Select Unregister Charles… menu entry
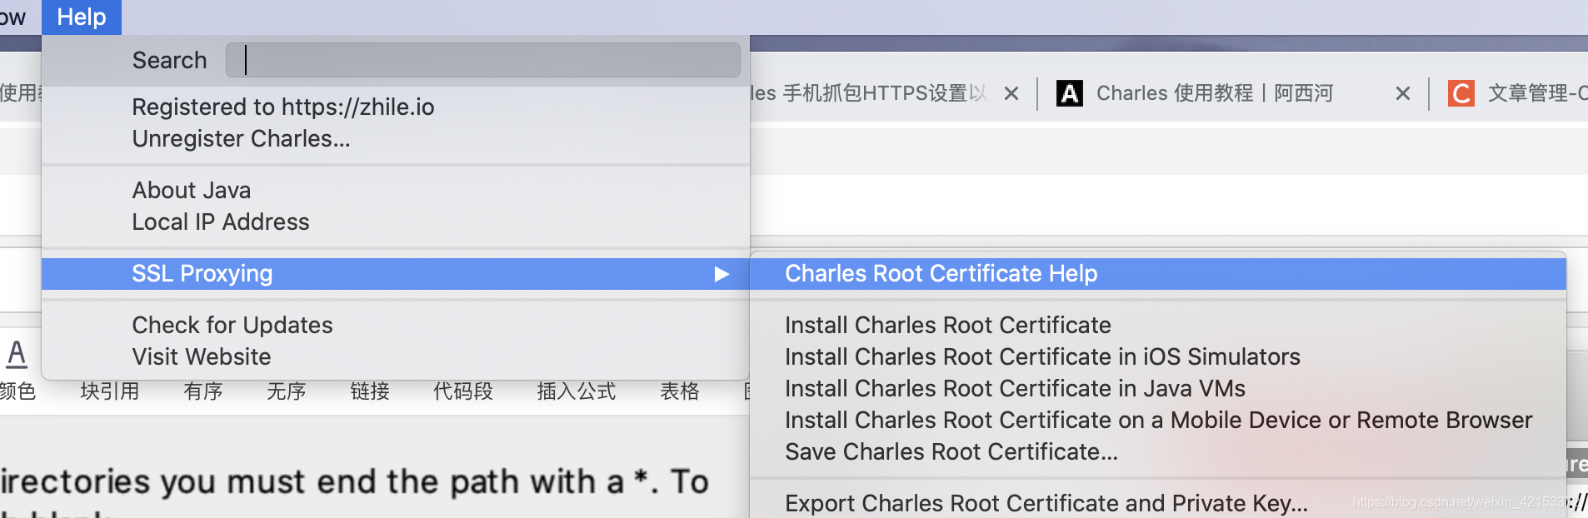The height and width of the screenshot is (518, 1588). (x=396, y=138)
